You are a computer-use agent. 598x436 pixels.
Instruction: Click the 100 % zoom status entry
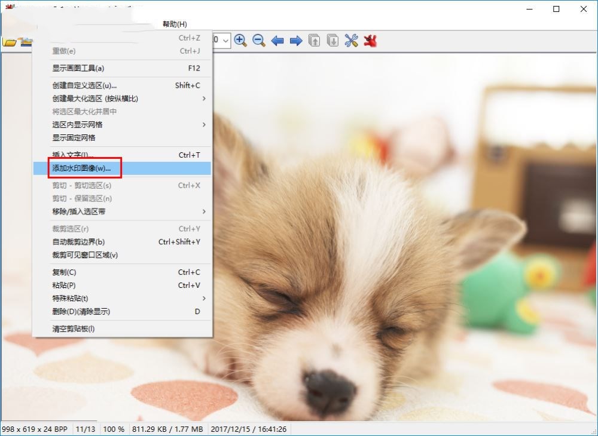(x=114, y=429)
